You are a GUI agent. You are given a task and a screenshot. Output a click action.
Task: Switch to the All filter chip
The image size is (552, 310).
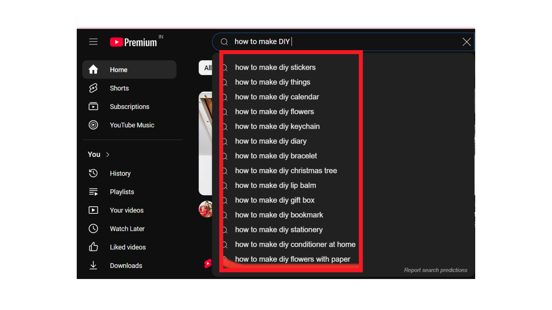pos(208,67)
